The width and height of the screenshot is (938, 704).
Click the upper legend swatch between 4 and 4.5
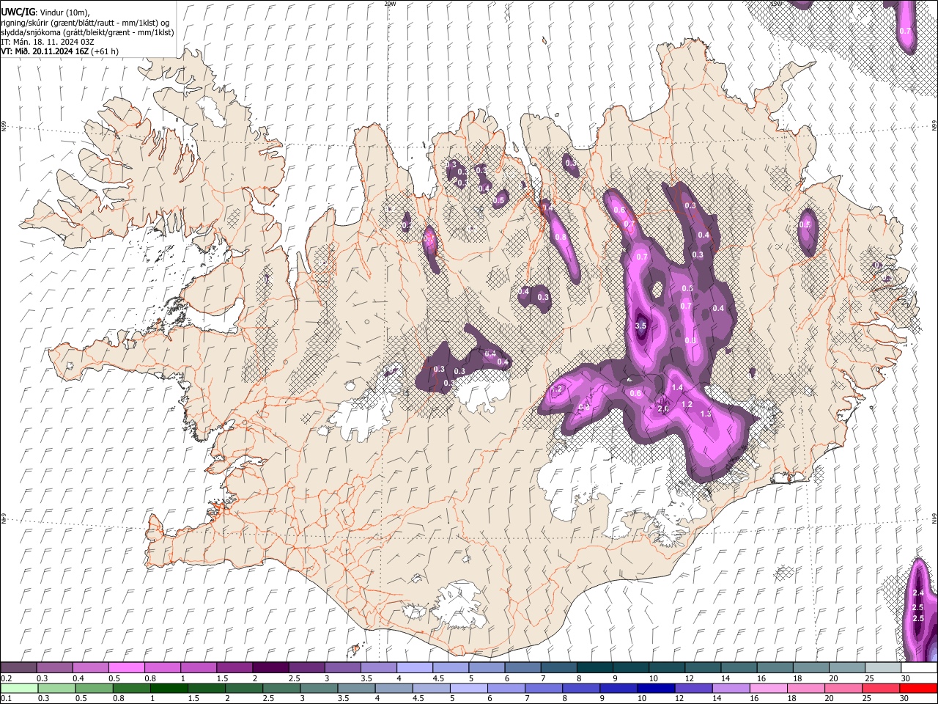click(x=414, y=667)
